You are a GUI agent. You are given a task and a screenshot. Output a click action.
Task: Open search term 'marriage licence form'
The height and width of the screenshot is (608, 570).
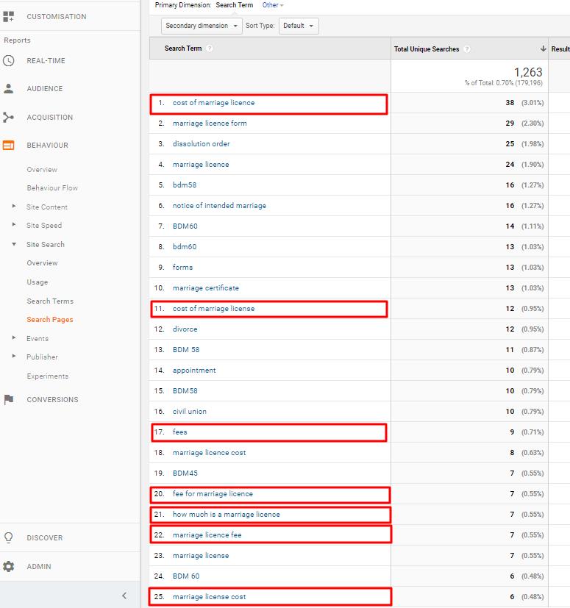[x=210, y=124]
